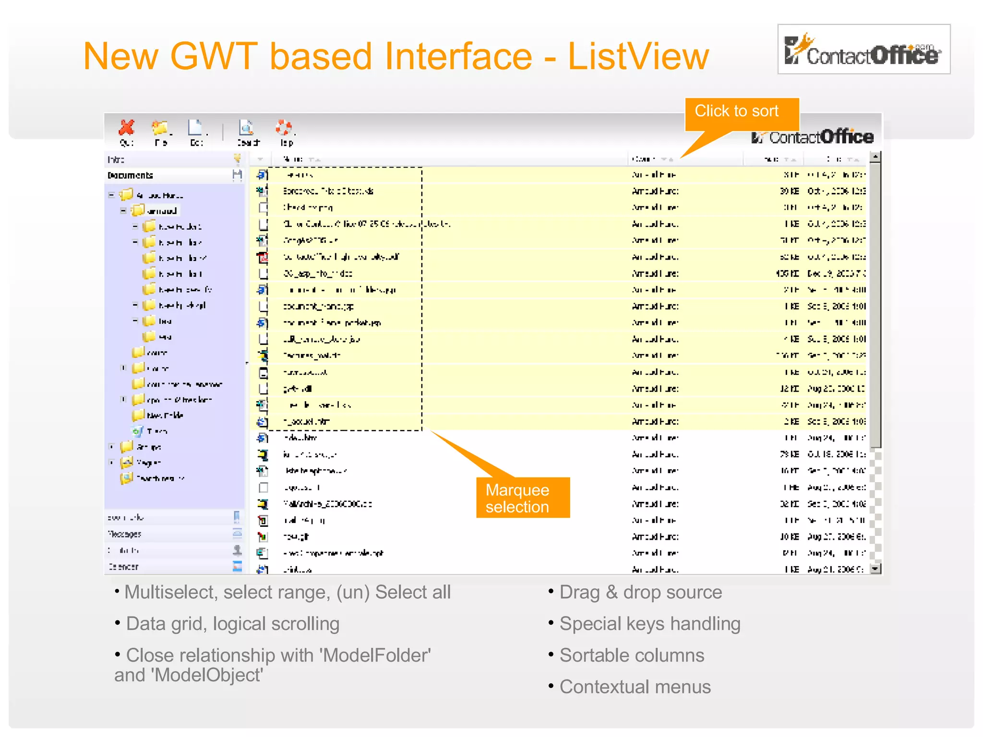Click the ContactOffice.com logo on the slide
Screen dimensions: 983x737
coord(863,49)
